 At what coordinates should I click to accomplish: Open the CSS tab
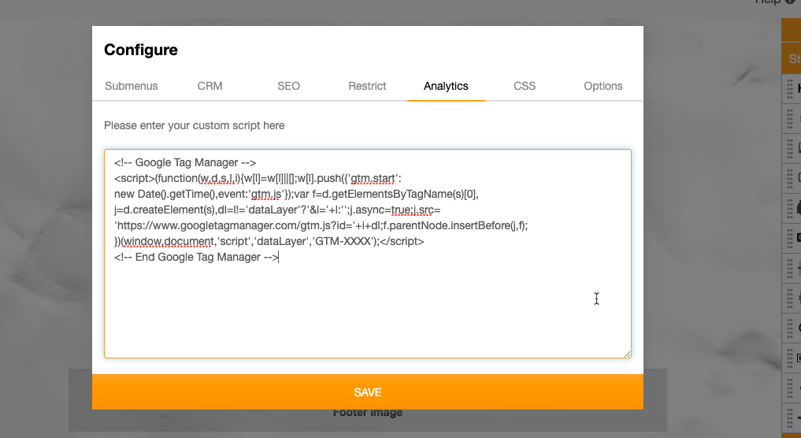[525, 86]
